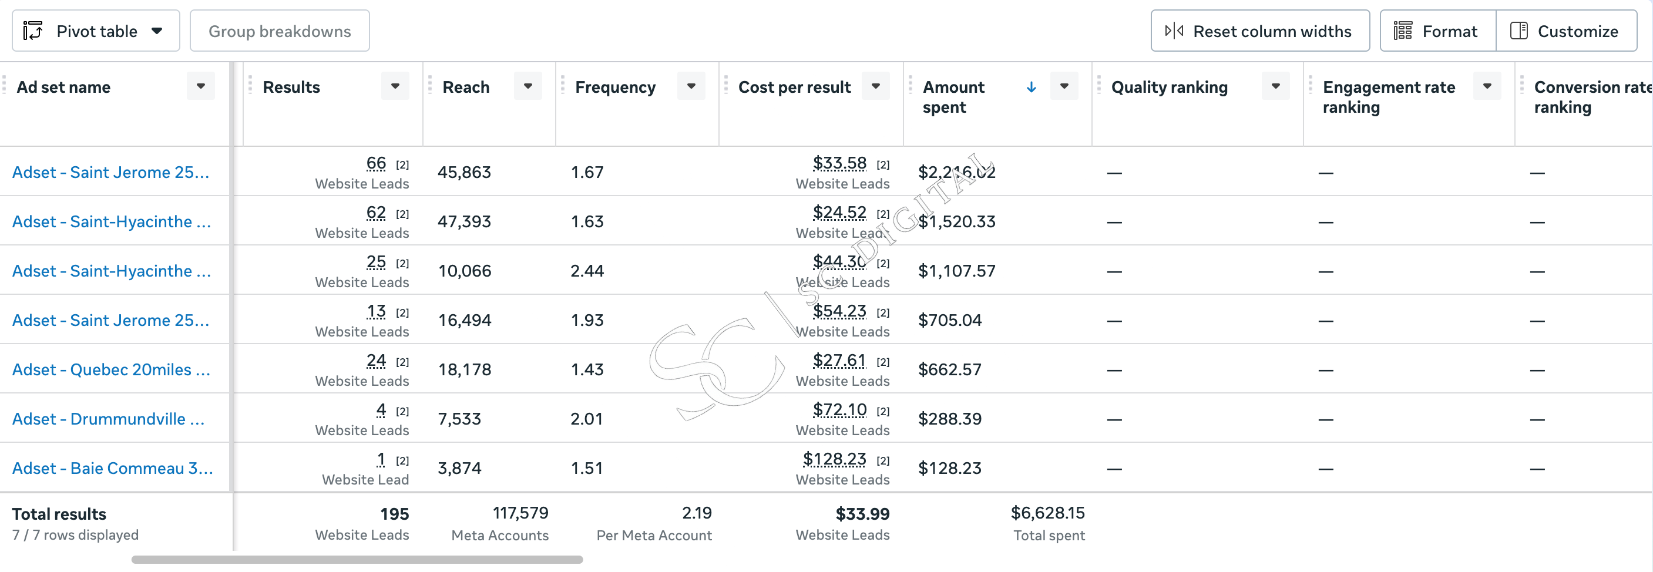Viewport: 1653px width, 572px height.
Task: Open the Adset - Drummundville ad set
Action: (109, 419)
